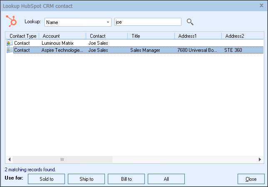Click the Luminous Matrix row contact icon
The height and width of the screenshot is (187, 268).
[10, 43]
